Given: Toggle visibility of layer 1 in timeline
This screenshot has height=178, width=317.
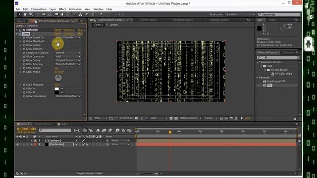Looking at the screenshot, I should coord(17,140).
